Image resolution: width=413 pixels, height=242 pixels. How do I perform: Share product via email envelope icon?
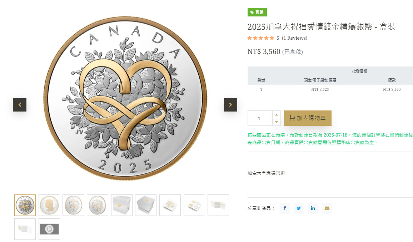pos(327,208)
